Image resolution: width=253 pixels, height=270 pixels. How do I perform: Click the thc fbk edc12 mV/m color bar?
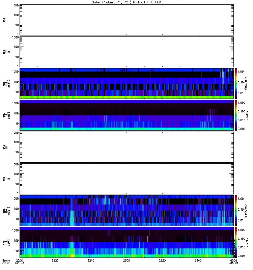[x=236, y=210]
